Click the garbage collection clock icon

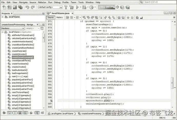click(117, 7)
